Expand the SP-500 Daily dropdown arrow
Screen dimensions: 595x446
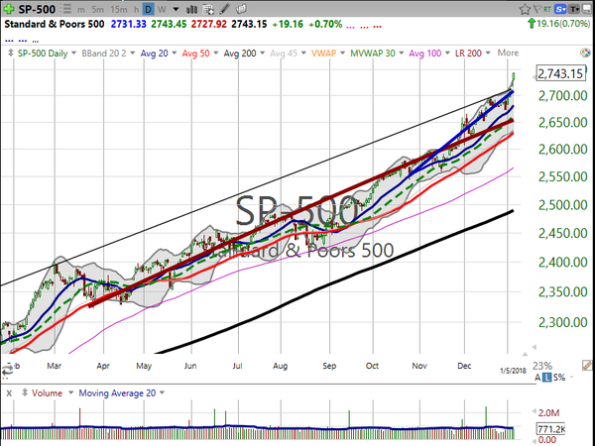click(74, 54)
